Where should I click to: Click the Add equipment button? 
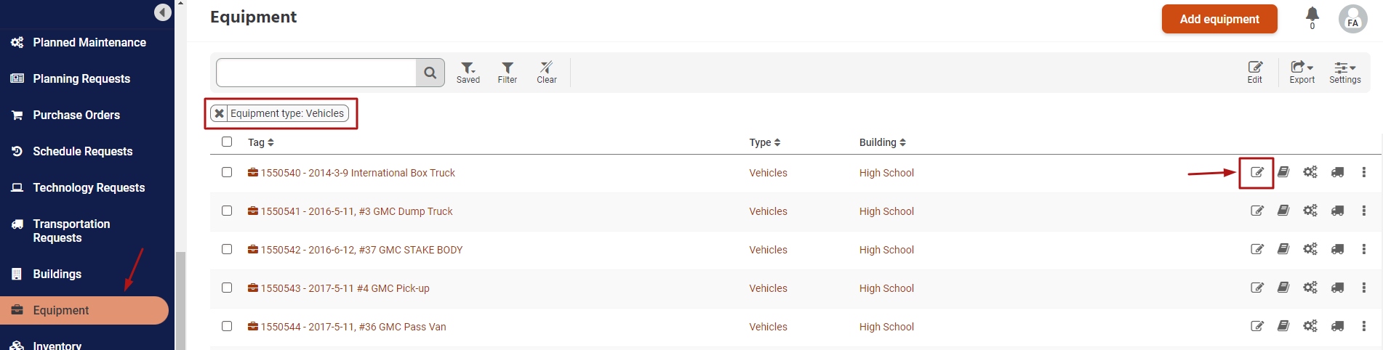point(1219,19)
